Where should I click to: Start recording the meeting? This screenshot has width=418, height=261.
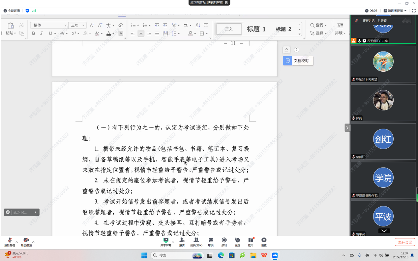coord(224,242)
